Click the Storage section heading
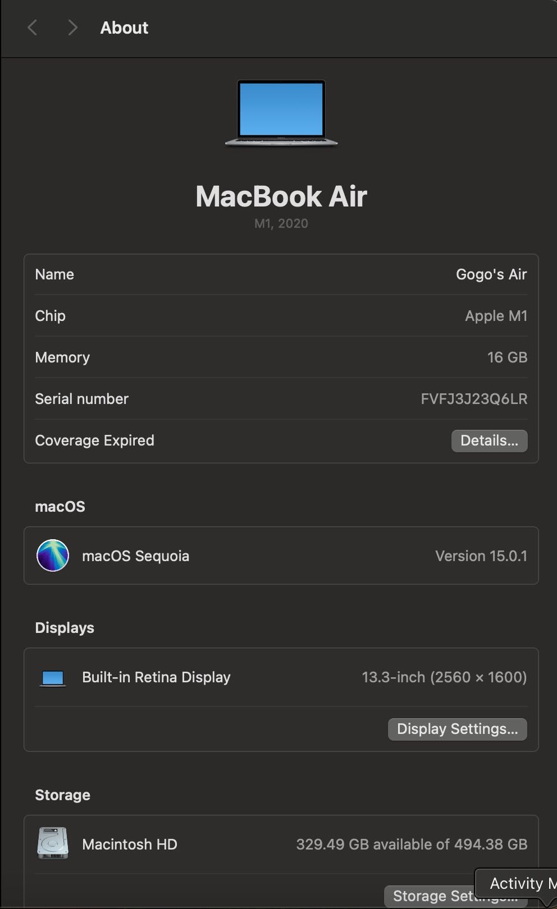The height and width of the screenshot is (909, 557). (x=62, y=795)
